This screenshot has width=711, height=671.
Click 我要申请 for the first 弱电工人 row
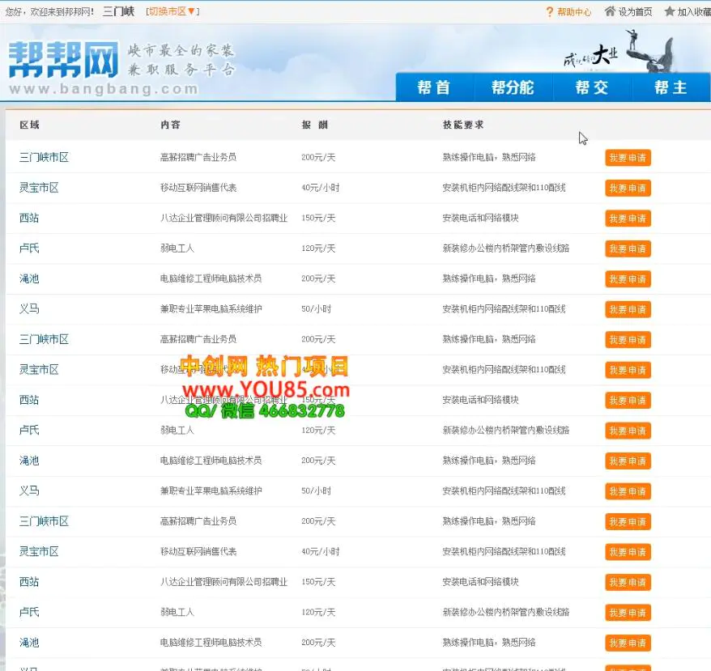tap(628, 248)
